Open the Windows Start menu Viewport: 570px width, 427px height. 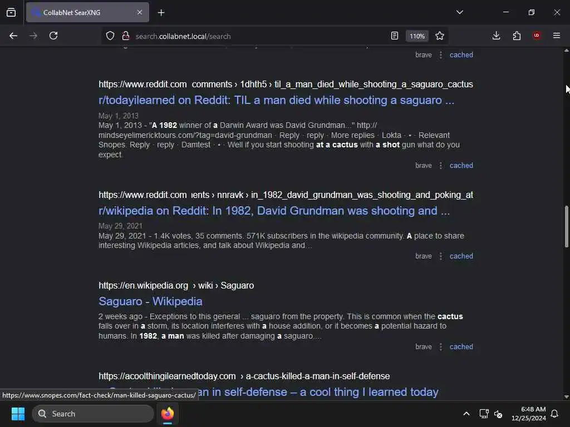coord(18,414)
